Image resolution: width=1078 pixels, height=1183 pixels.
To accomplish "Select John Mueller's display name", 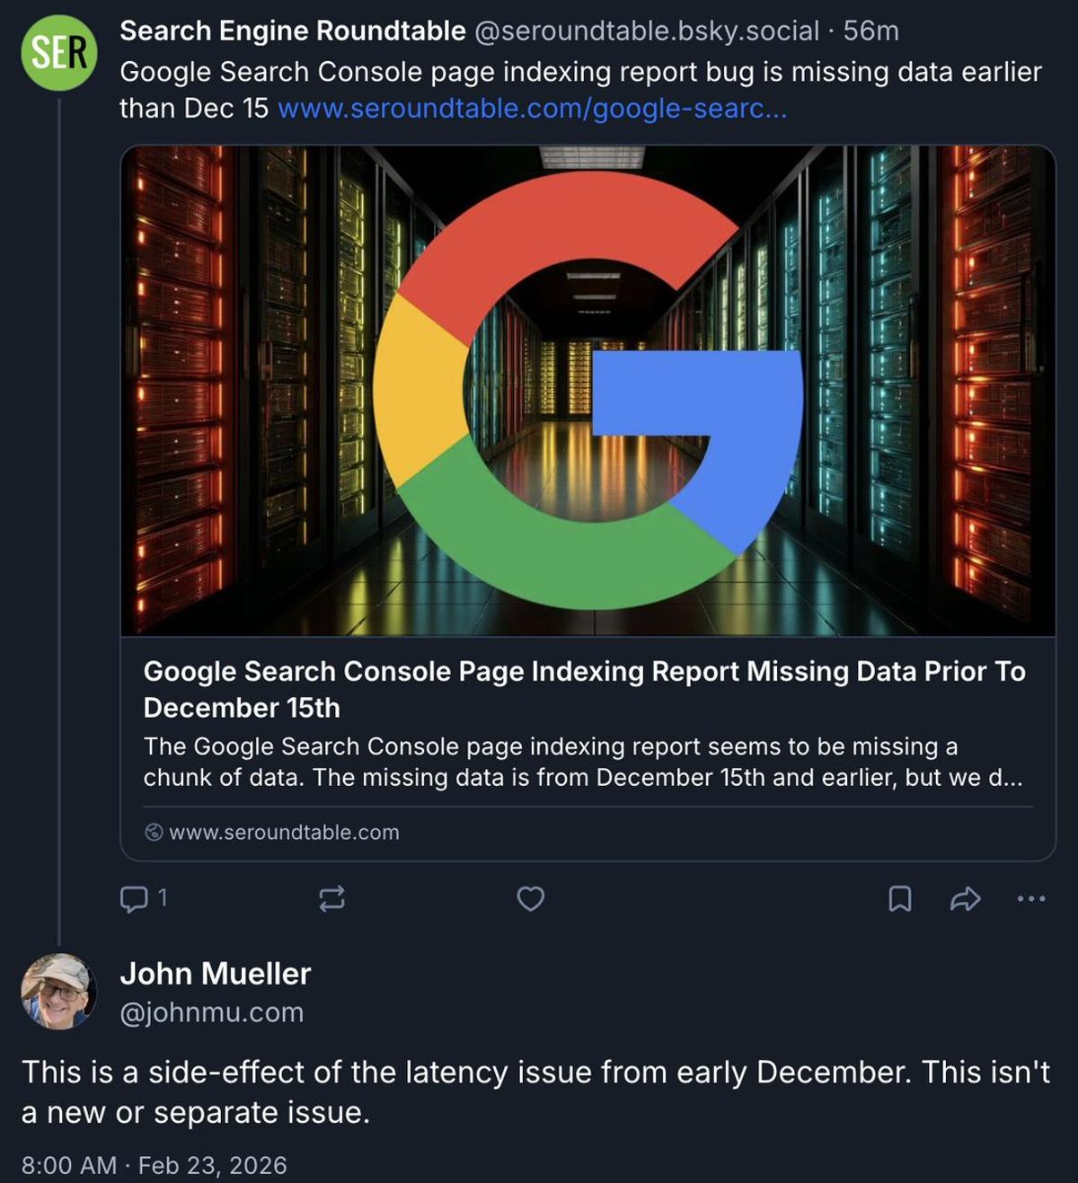I will tap(216, 973).
